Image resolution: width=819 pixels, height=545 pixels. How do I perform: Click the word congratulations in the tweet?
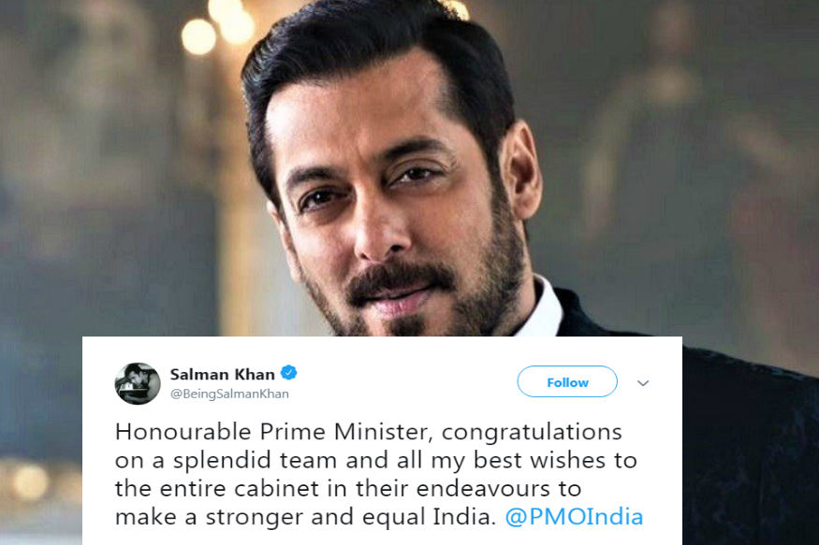[532, 433]
